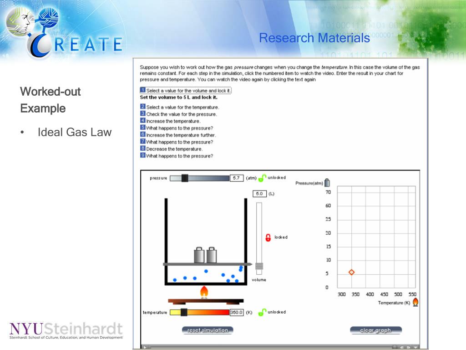Click the number 5 step icon
466x350 pixels.
[x=143, y=128]
